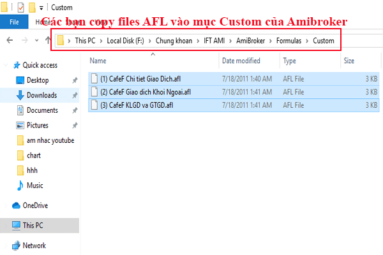Open Music in navigation pane
The width and height of the screenshot is (383, 255).
35,186
